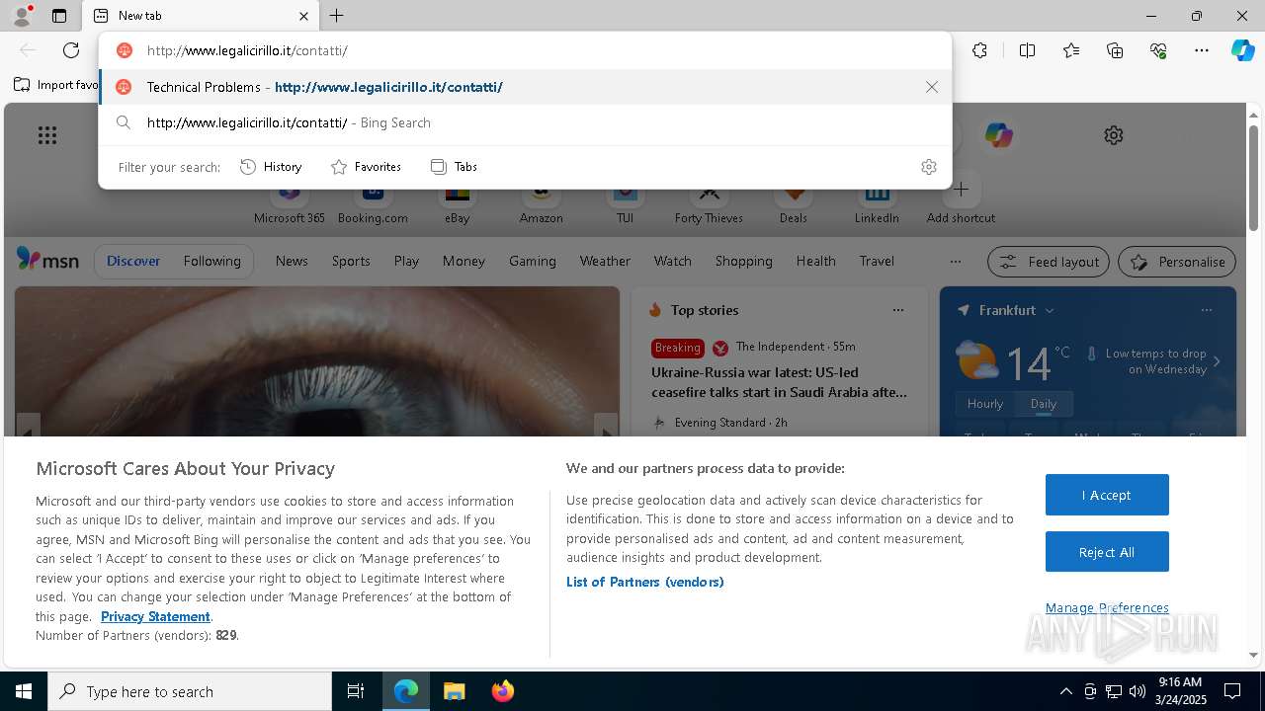Open List of Partners (vendors)

644,582
